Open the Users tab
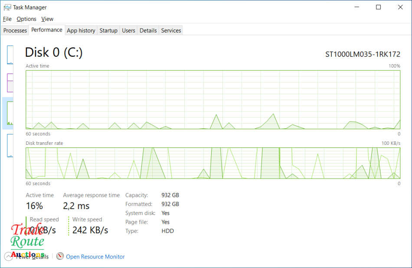 (128, 31)
